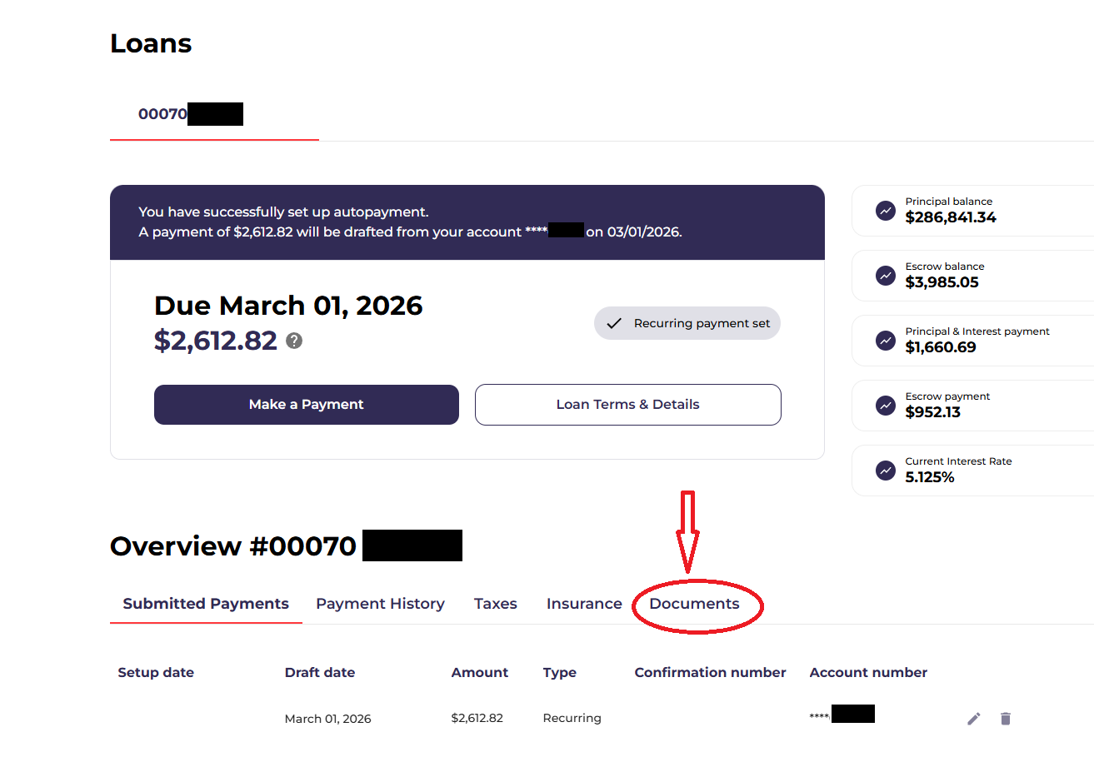Click the Escrow payment trend icon
This screenshot has width=1094, height=762.
coord(886,406)
